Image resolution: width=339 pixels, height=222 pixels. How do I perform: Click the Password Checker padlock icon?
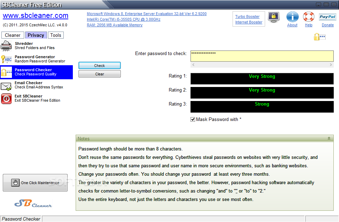(6, 72)
